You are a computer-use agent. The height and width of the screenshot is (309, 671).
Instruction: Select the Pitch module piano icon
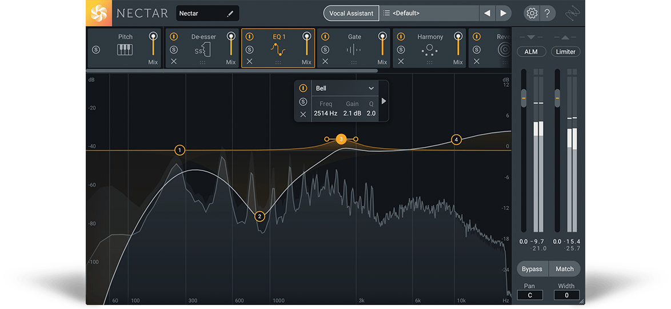coord(125,50)
